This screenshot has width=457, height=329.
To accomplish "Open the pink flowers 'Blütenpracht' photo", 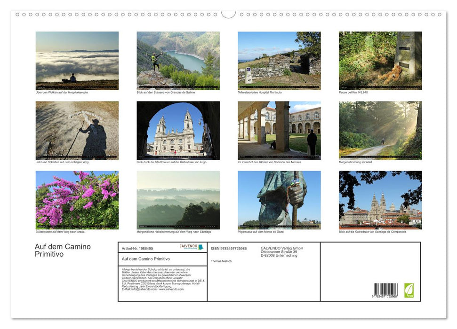I will 77,200.
